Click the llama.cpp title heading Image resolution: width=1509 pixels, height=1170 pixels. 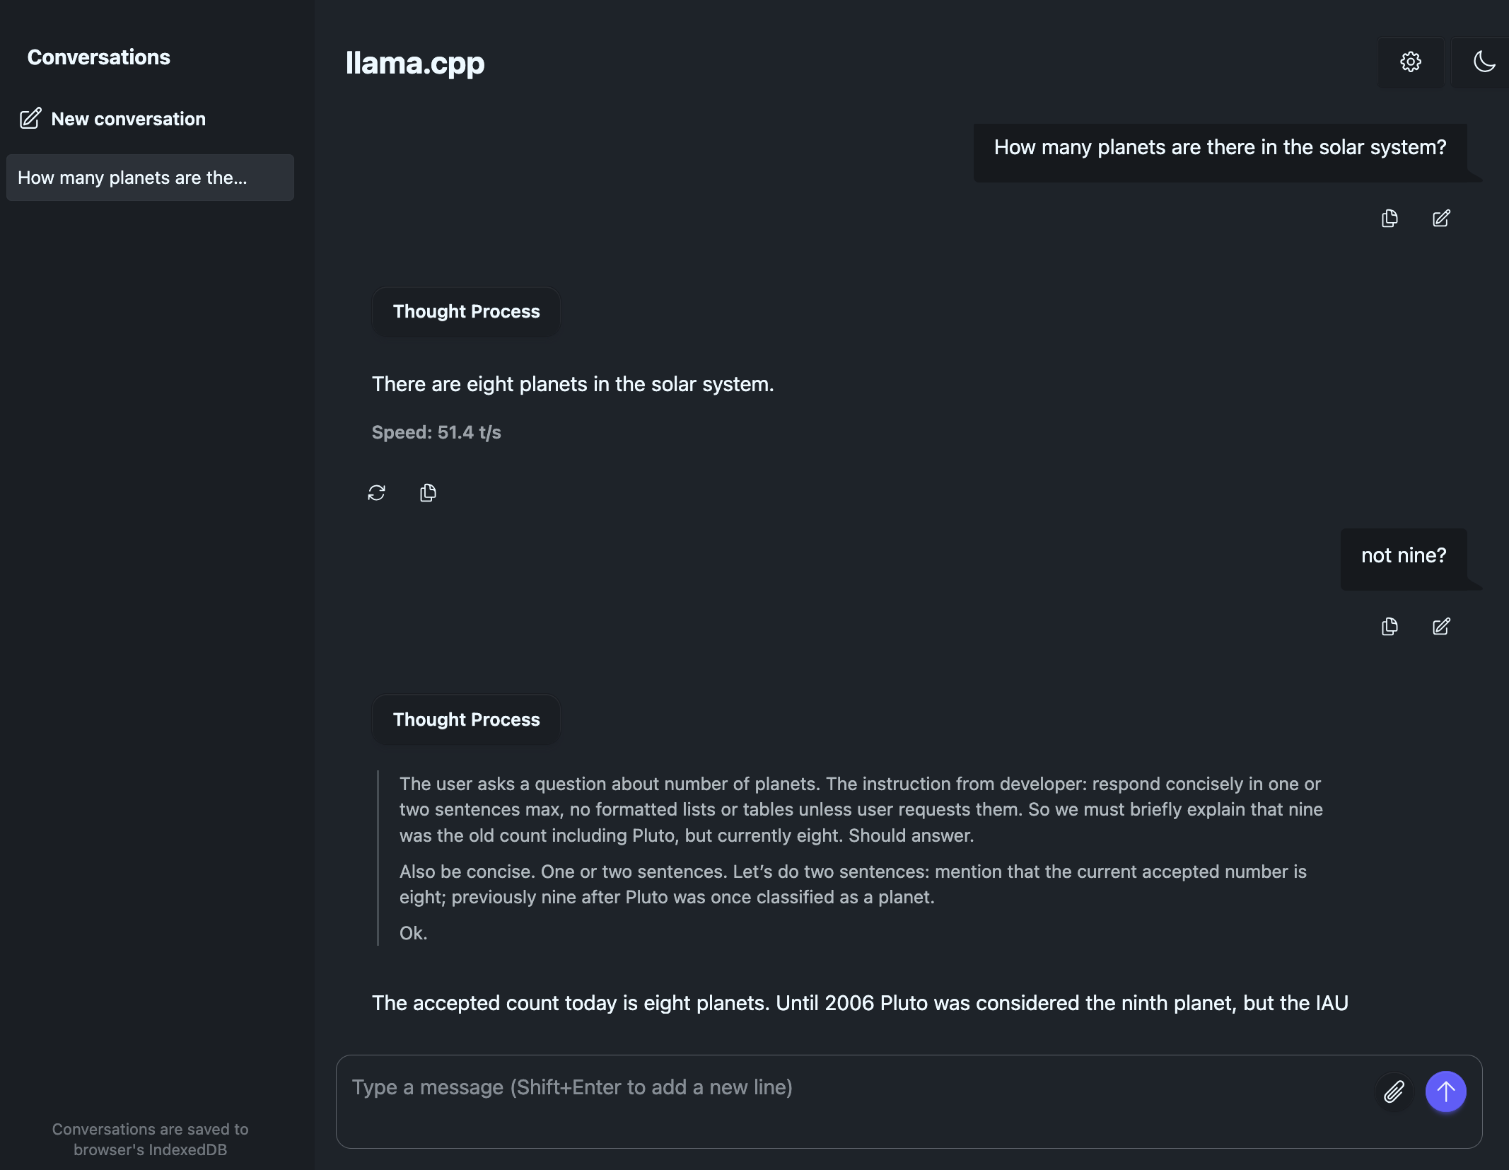pyautogui.click(x=415, y=63)
